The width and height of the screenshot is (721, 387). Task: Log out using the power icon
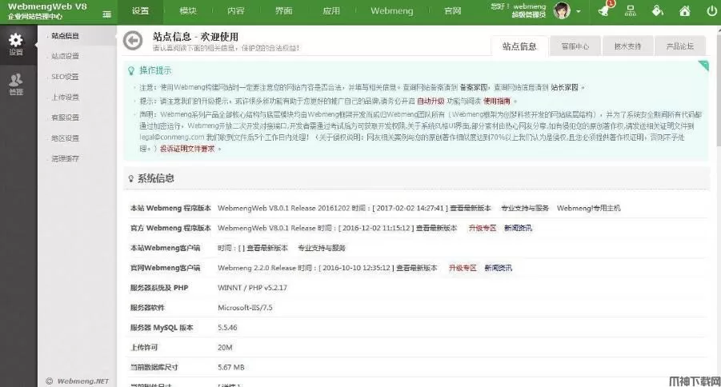(711, 11)
